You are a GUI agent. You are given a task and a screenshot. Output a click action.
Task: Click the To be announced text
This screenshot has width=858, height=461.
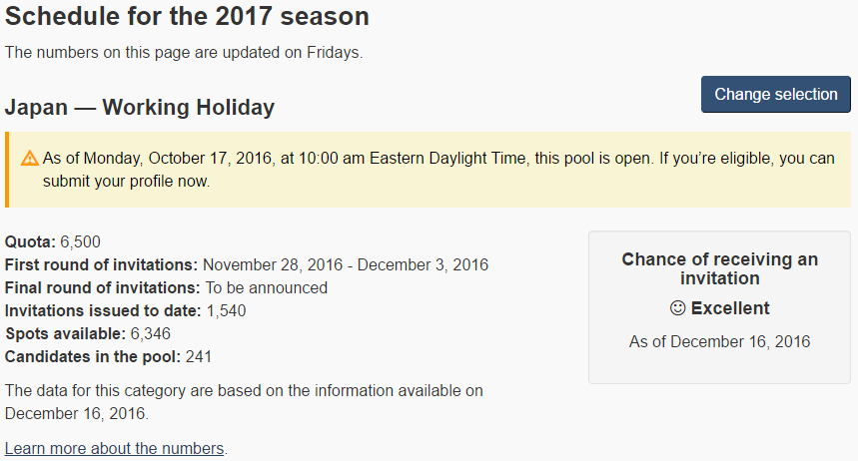point(267,287)
